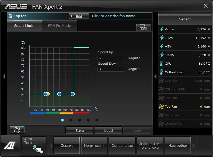
Task: Open the Мониторинг section
Action: tap(95, 145)
